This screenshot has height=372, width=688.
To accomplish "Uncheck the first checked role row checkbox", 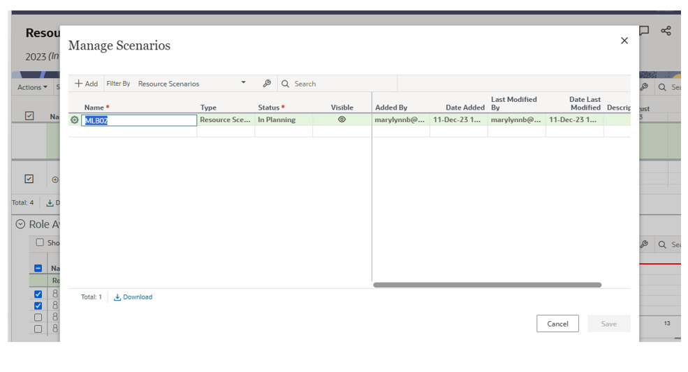I will 38,295.
